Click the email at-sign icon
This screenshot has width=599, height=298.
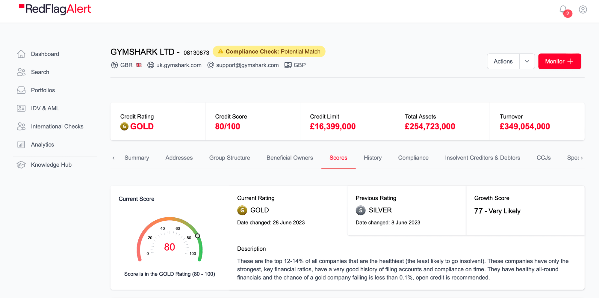211,65
